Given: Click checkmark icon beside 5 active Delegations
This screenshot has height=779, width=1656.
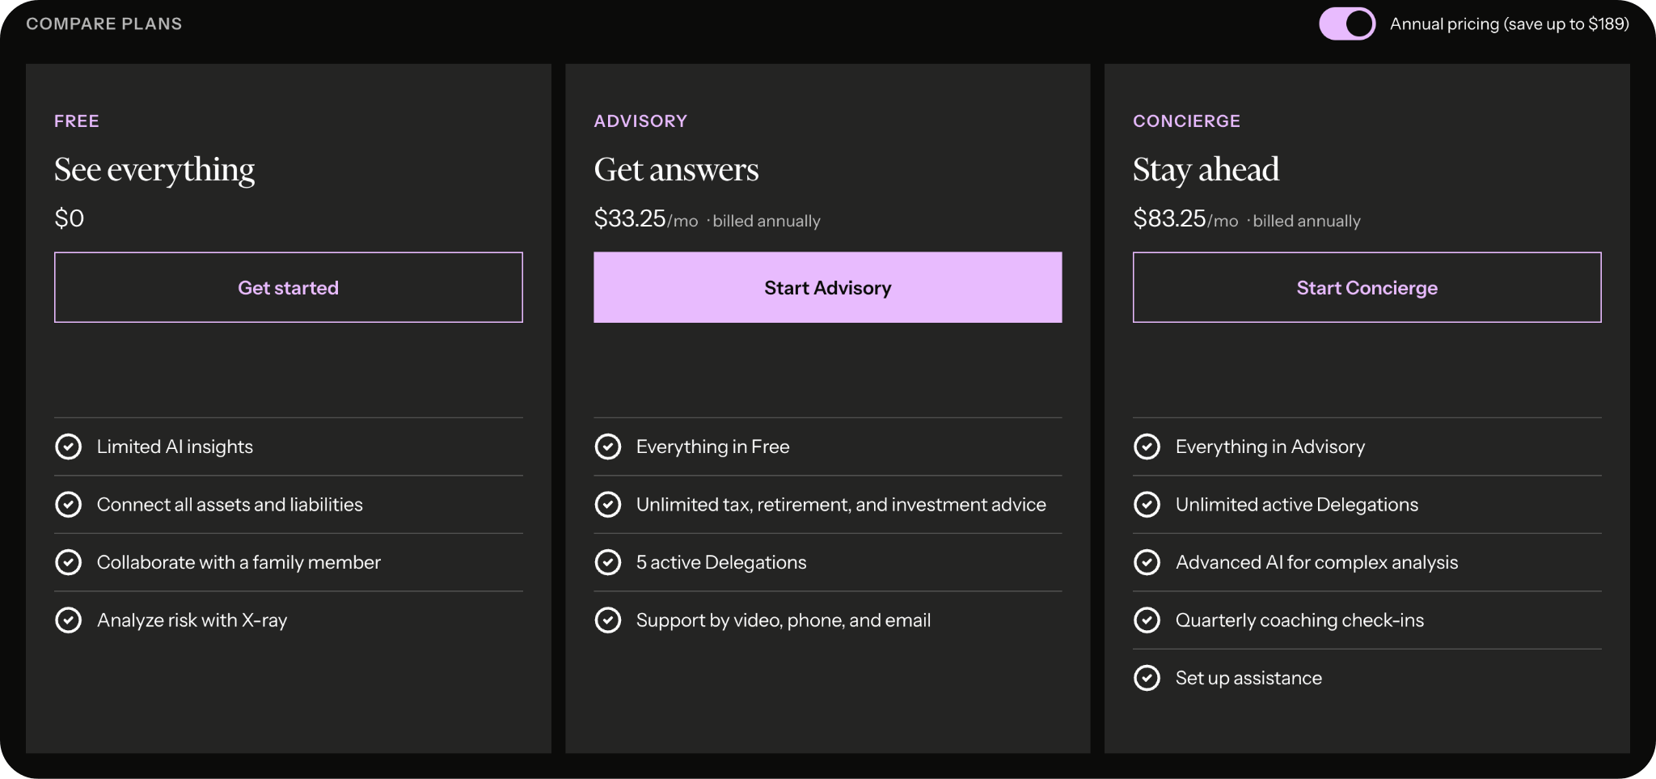Looking at the screenshot, I should [x=608, y=562].
